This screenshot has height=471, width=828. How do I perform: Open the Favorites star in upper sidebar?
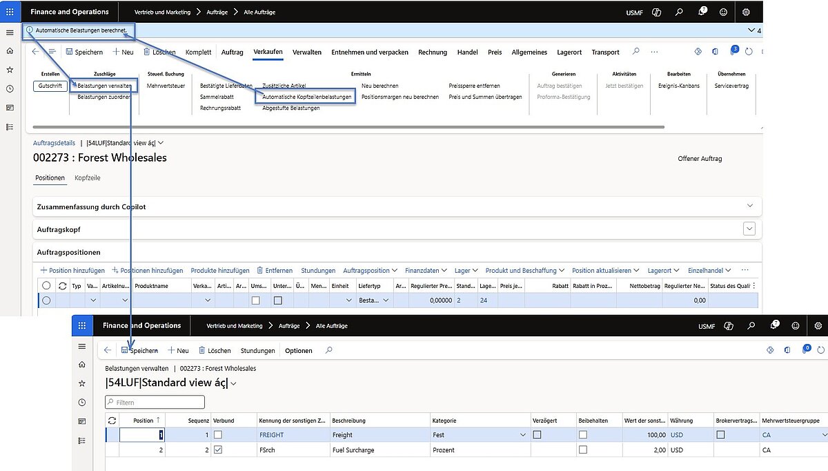(x=9, y=70)
